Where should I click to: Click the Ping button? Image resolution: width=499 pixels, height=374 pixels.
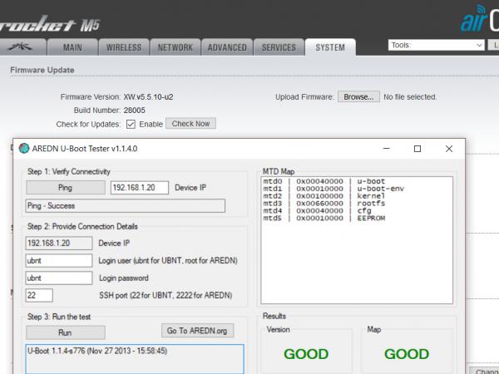click(x=65, y=187)
